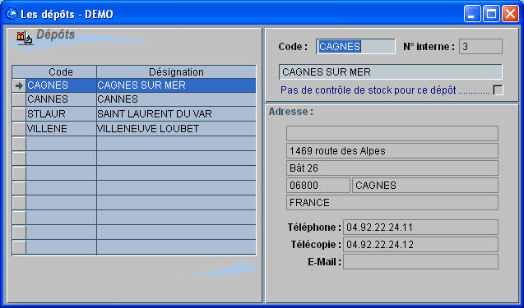Close the Les dépôts window
This screenshot has width=524, height=308.
(511, 14)
